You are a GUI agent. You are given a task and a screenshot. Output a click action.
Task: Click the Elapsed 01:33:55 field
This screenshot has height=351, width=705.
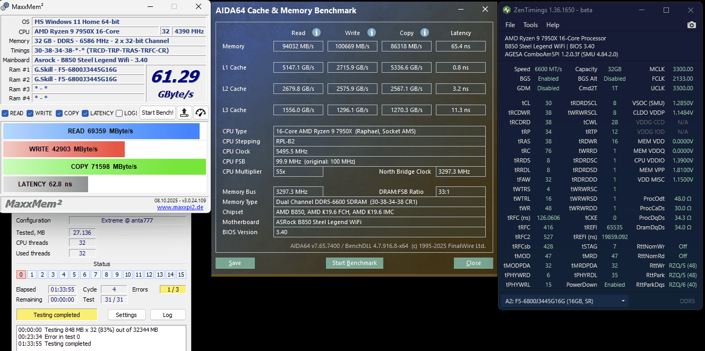click(x=62, y=289)
